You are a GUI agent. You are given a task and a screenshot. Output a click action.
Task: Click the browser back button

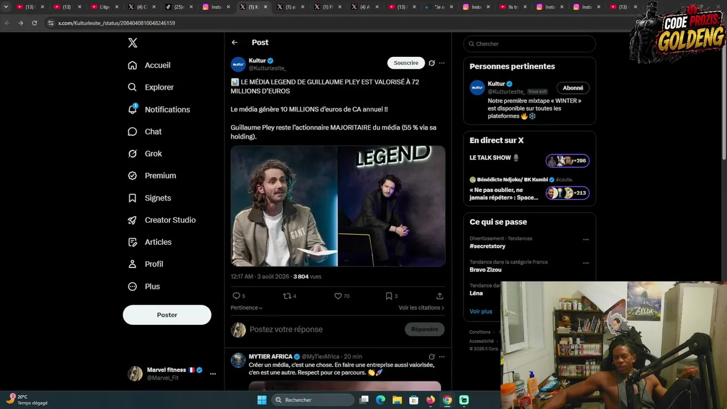[x=7, y=23]
